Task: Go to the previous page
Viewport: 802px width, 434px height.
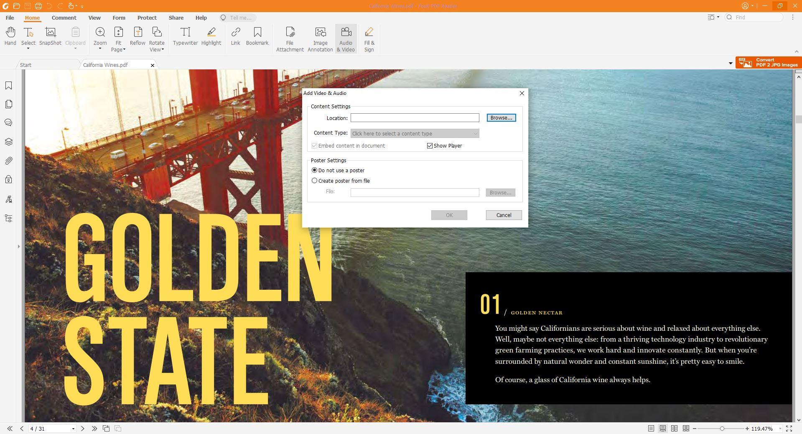Action: click(x=22, y=429)
